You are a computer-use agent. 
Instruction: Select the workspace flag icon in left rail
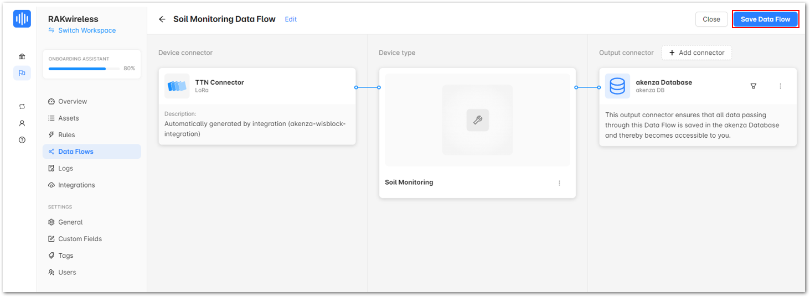pyautogui.click(x=22, y=73)
